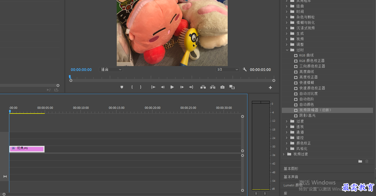Step back one frame
This screenshot has width=376, height=196.
coord(163,87)
